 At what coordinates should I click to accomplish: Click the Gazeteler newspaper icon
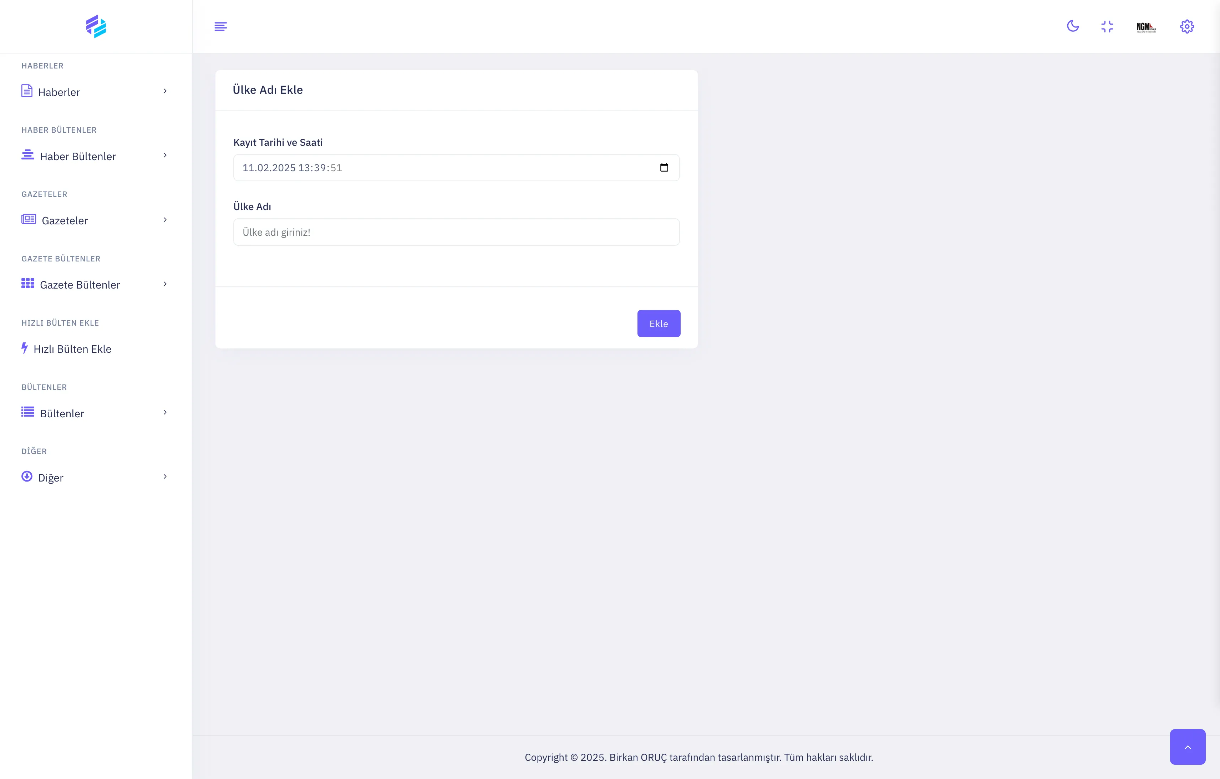(x=29, y=219)
